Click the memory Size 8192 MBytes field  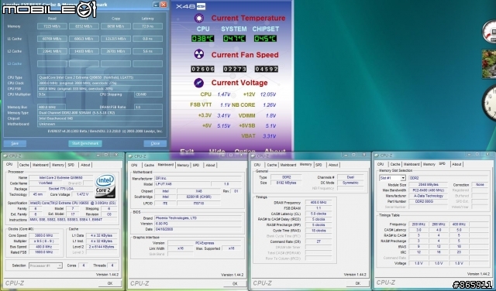[286, 183]
